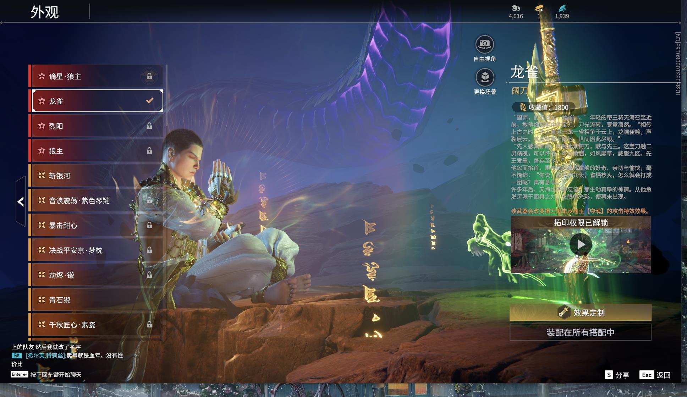Click the gold ingot currency icon
Viewport: 687px width, 397px height.
539,8
